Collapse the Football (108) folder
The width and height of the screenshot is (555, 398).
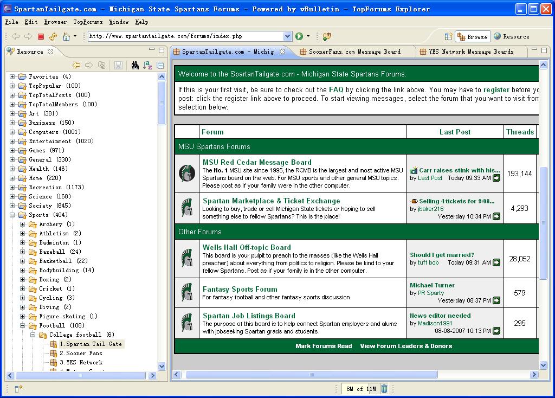pos(22,325)
